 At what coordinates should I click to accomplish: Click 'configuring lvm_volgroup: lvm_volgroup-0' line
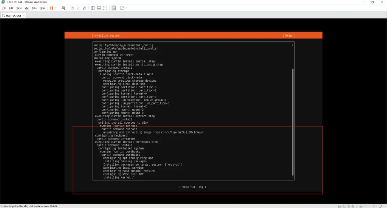point(134,100)
